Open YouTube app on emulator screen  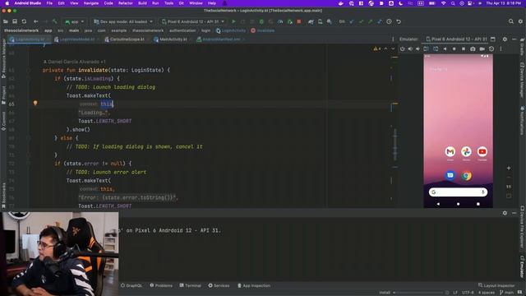click(x=482, y=151)
